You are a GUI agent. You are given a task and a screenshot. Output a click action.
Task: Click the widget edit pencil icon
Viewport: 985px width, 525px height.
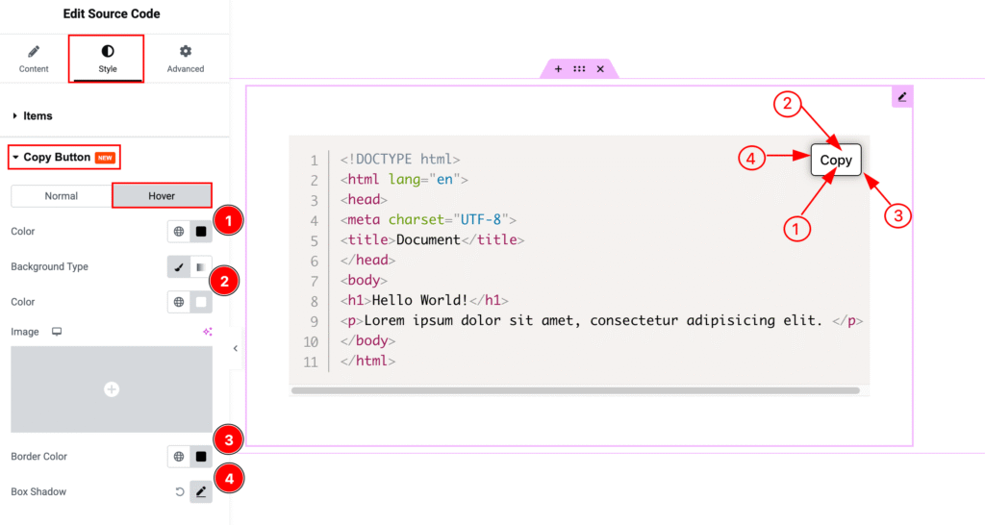coord(902,97)
